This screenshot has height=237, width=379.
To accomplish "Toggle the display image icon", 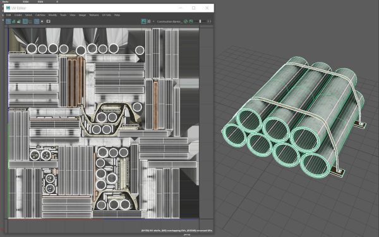I will [x=143, y=21].
